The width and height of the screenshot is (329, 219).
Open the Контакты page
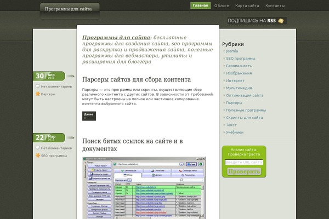coord(275,5)
